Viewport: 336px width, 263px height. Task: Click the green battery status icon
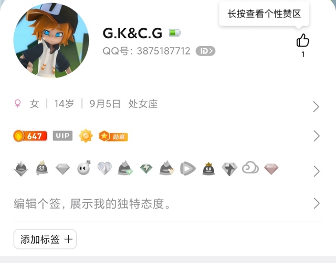pos(175,32)
